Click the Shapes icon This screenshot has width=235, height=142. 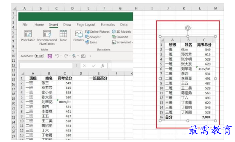coord(87,37)
